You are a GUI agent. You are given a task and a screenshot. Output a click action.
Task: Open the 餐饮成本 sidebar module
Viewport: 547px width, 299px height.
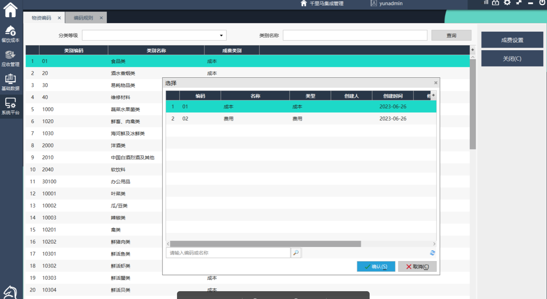click(10, 34)
